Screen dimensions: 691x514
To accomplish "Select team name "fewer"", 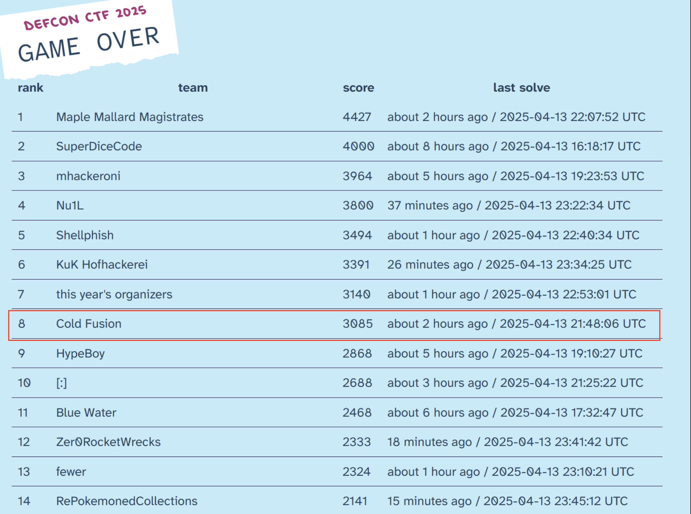I will [x=71, y=472].
